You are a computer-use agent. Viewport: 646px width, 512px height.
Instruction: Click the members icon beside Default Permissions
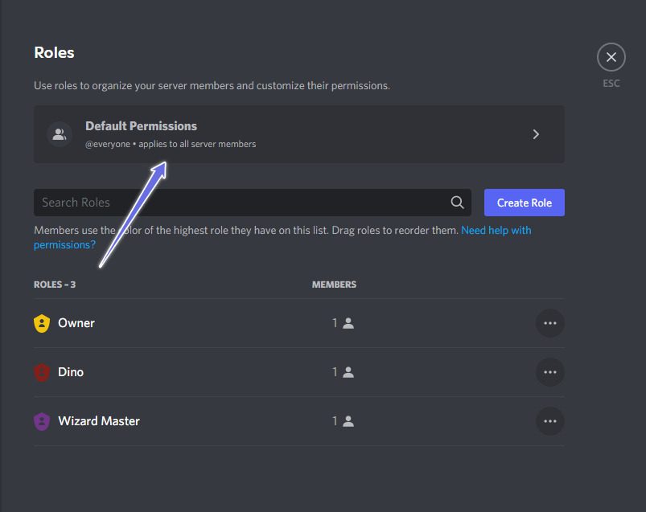[x=60, y=134]
